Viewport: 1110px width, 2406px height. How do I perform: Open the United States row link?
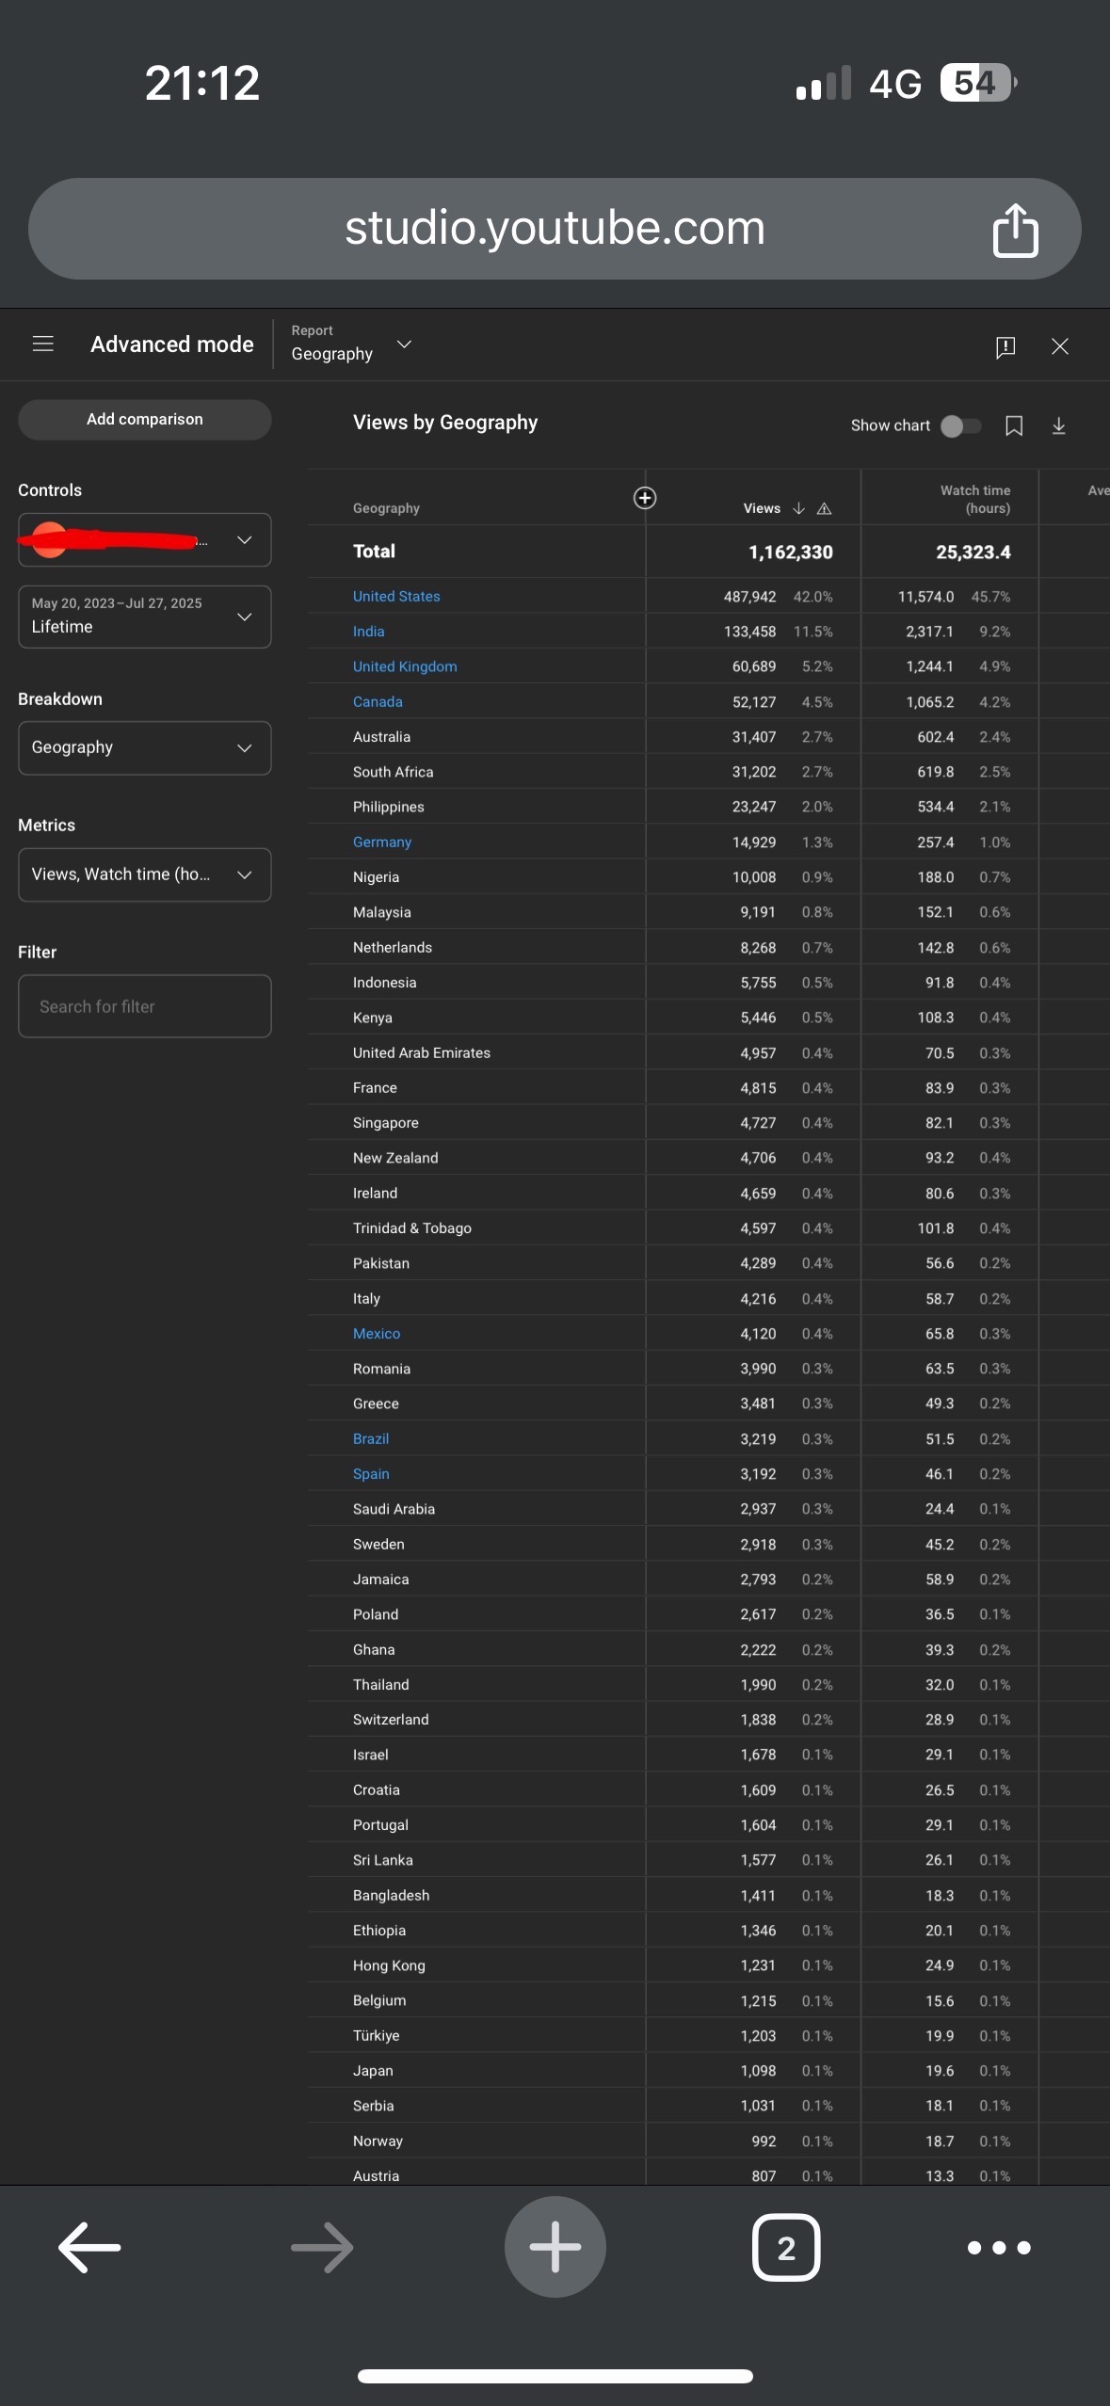tap(396, 597)
